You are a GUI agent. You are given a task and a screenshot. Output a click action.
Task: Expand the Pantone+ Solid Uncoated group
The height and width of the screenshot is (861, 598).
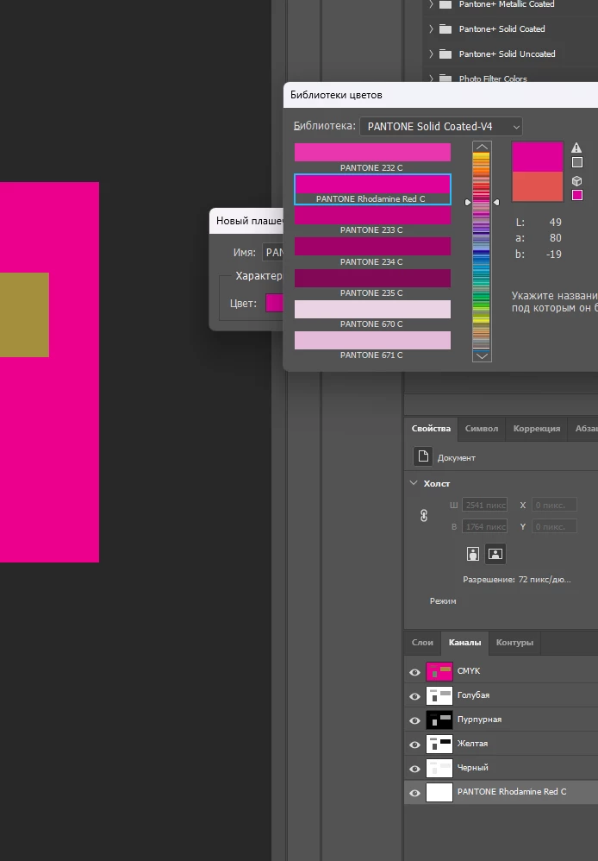click(x=431, y=53)
